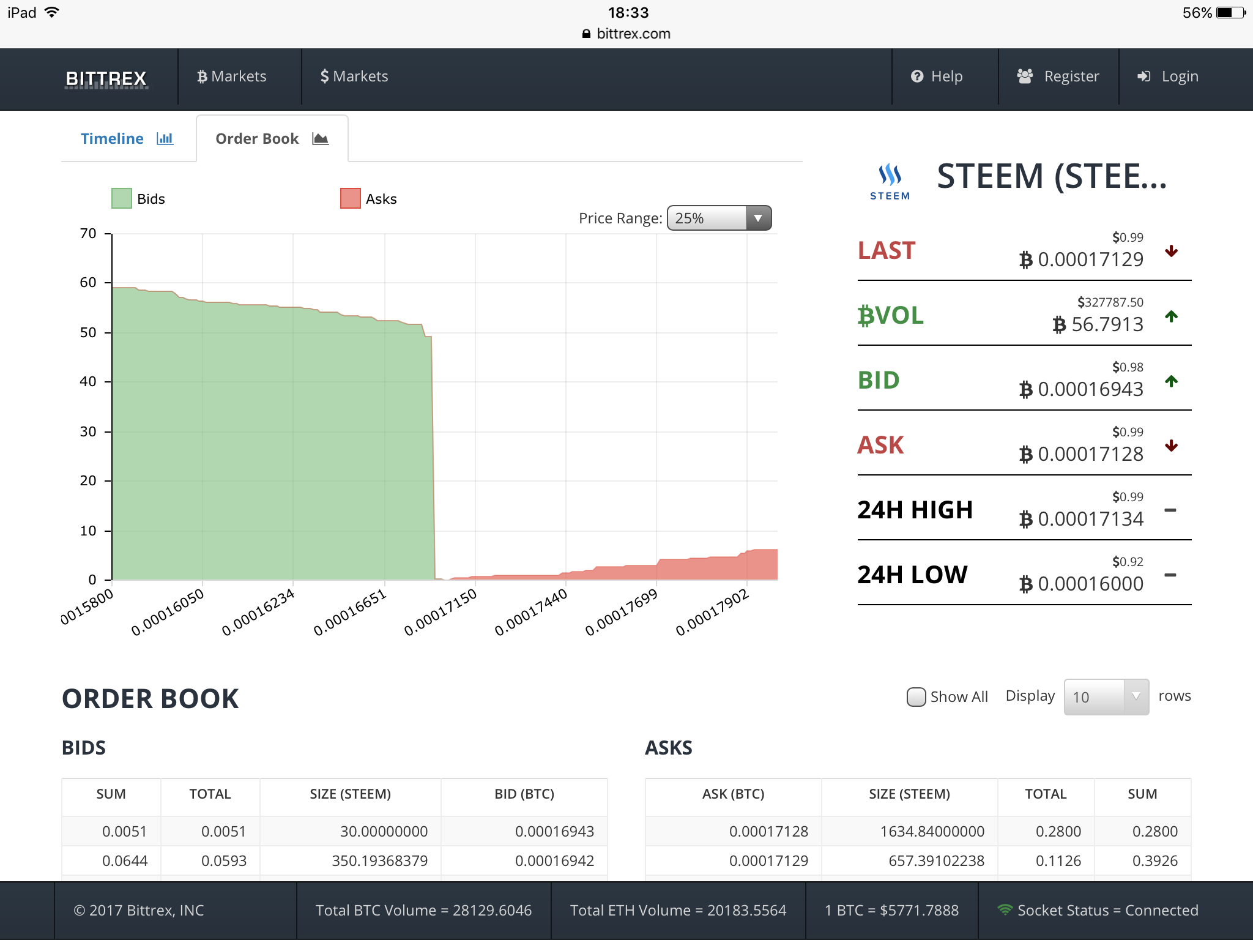This screenshot has width=1253, height=940.
Task: Open the Help link
Action: tap(937, 76)
